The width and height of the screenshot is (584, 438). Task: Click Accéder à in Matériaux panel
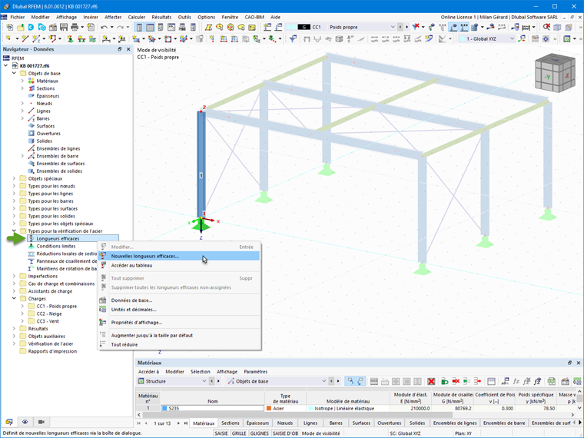point(148,372)
